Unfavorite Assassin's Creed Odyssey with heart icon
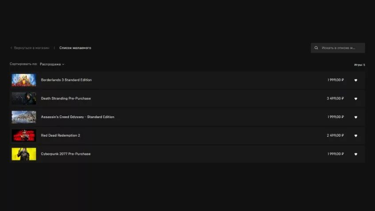The height and width of the screenshot is (211, 375). [x=356, y=117]
